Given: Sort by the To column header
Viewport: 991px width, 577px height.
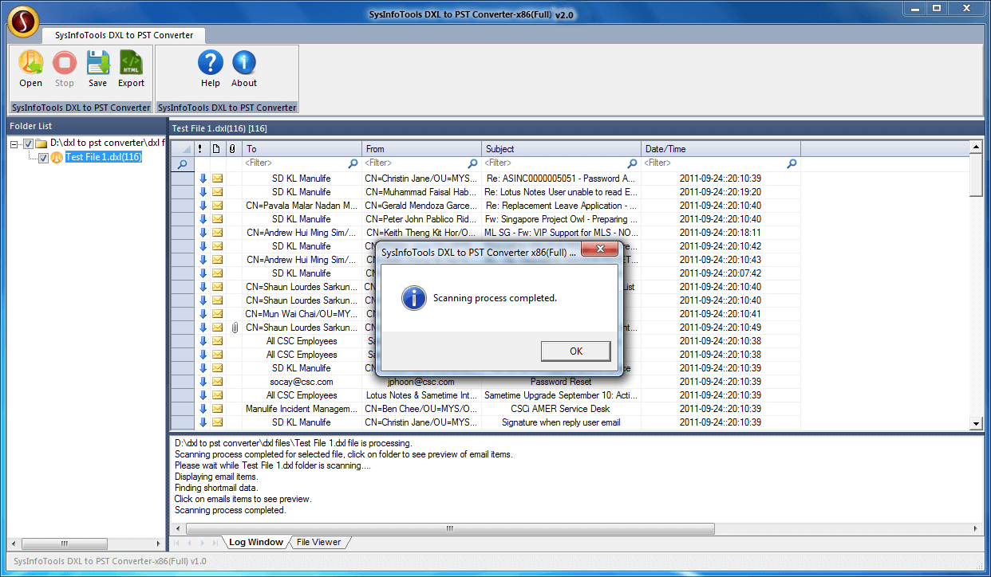Looking at the screenshot, I should point(302,149).
